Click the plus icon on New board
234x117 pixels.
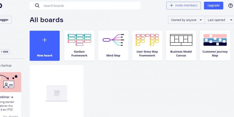click(45, 40)
